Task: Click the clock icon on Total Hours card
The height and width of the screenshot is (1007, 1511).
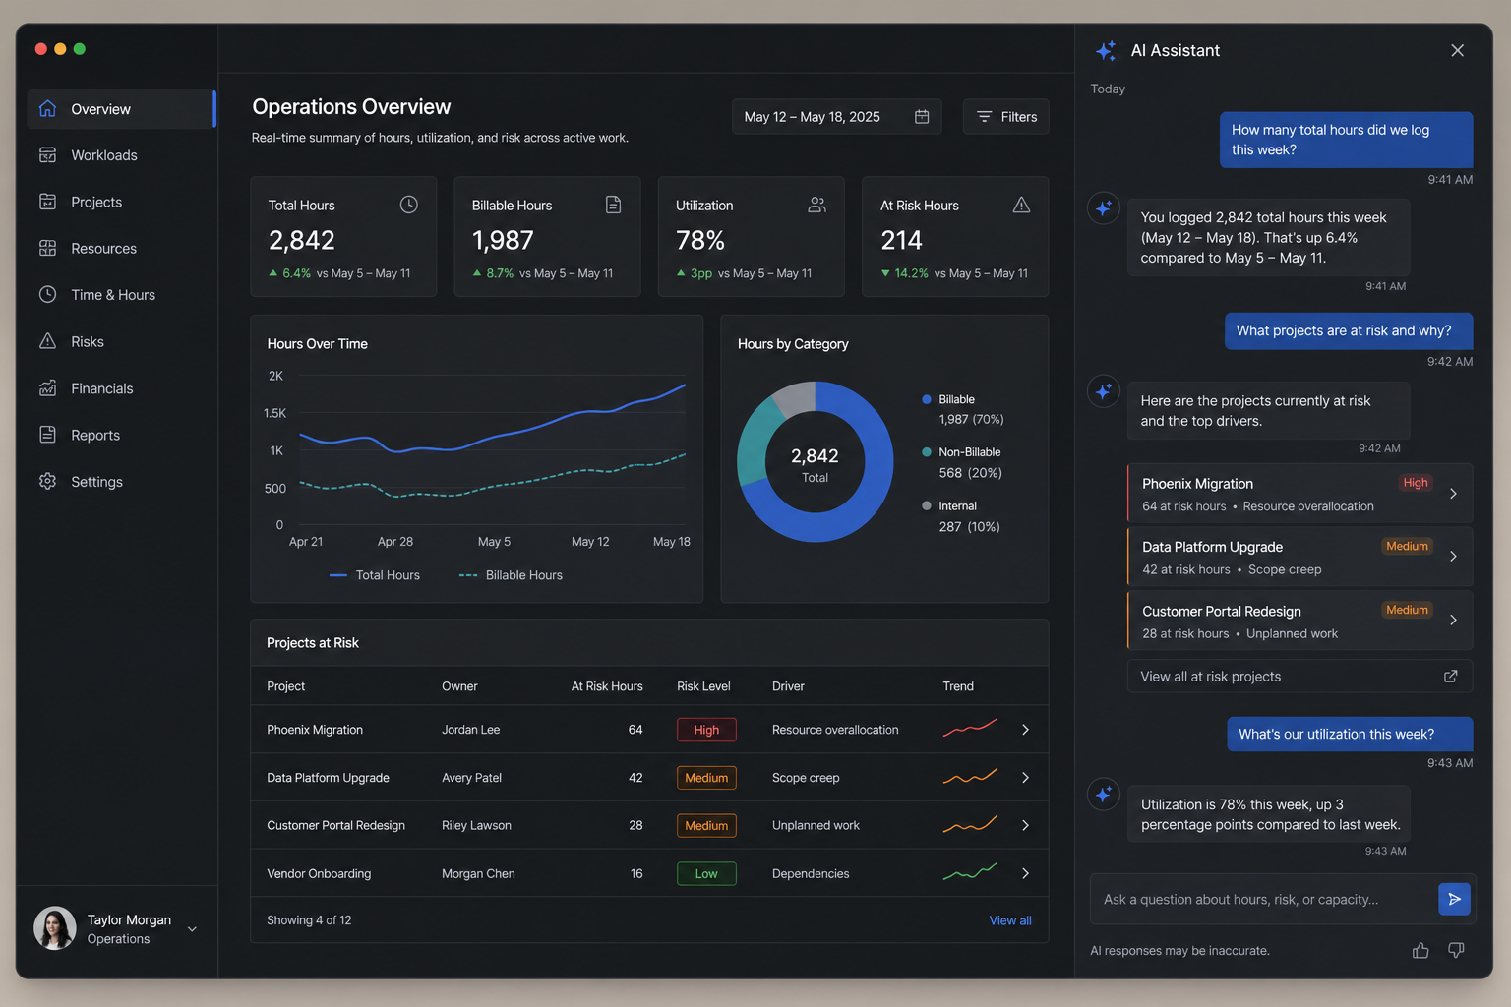Action: point(409,205)
